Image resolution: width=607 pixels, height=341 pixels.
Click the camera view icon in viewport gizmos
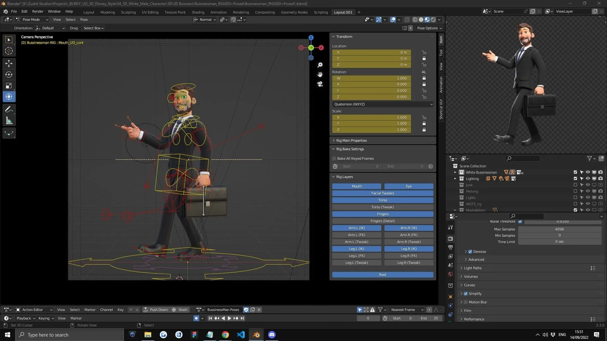tap(320, 84)
